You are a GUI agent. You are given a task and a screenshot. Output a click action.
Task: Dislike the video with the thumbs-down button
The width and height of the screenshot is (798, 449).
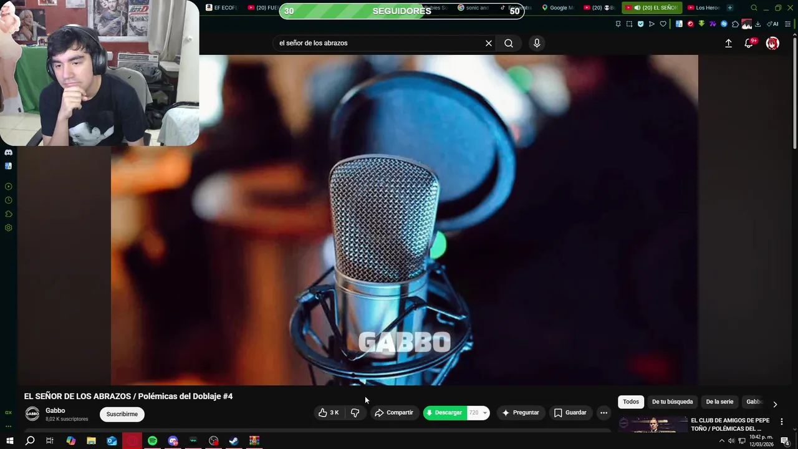point(355,413)
